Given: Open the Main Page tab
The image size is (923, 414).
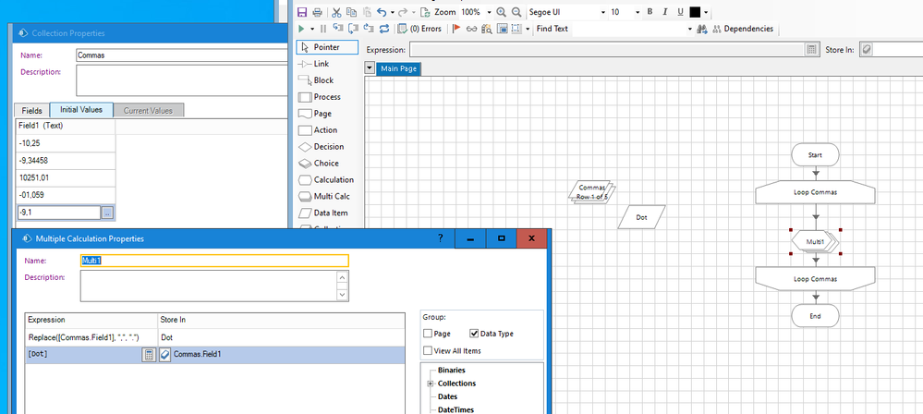Looking at the screenshot, I should tap(401, 69).
